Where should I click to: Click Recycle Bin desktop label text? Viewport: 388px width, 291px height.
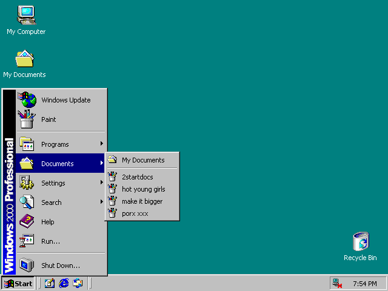point(360,258)
